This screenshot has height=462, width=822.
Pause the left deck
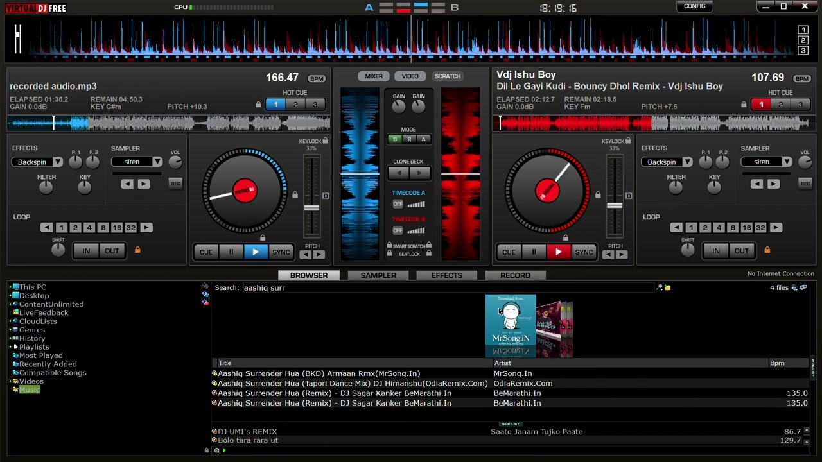231,252
